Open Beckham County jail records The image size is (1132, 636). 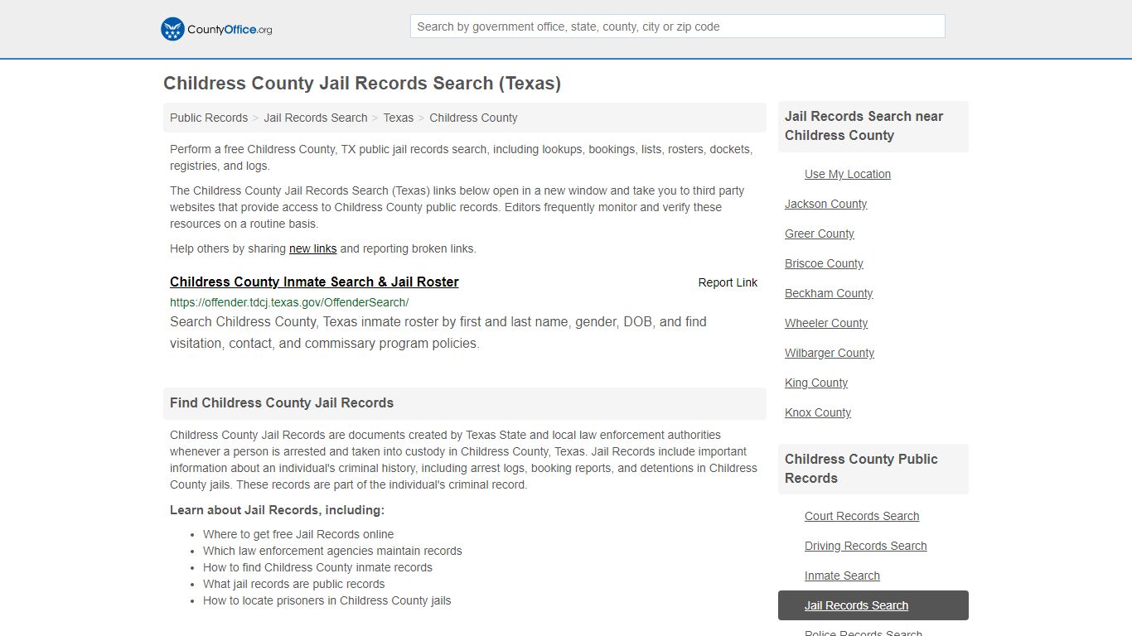[829, 293]
